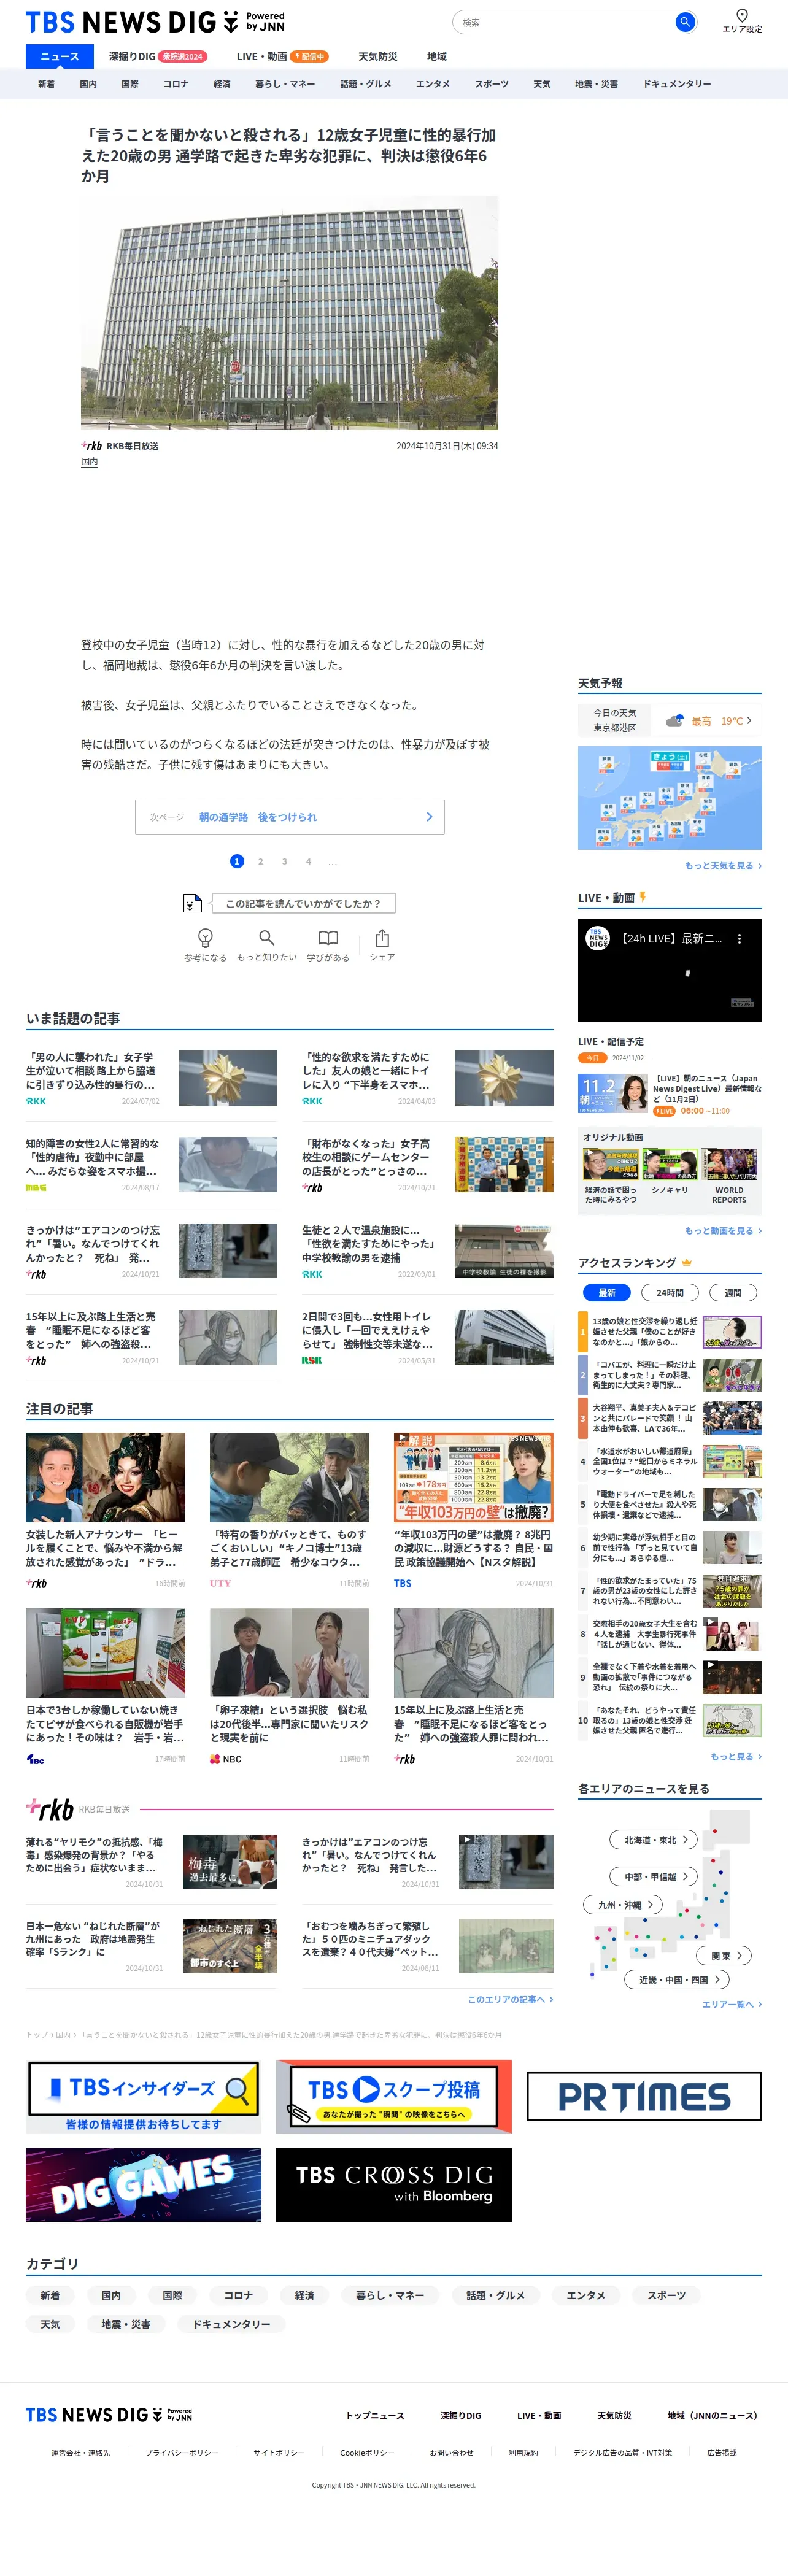The width and height of the screenshot is (788, 2571).
Task: Click the TBS NEWS DIG header logo
Action: point(156,22)
